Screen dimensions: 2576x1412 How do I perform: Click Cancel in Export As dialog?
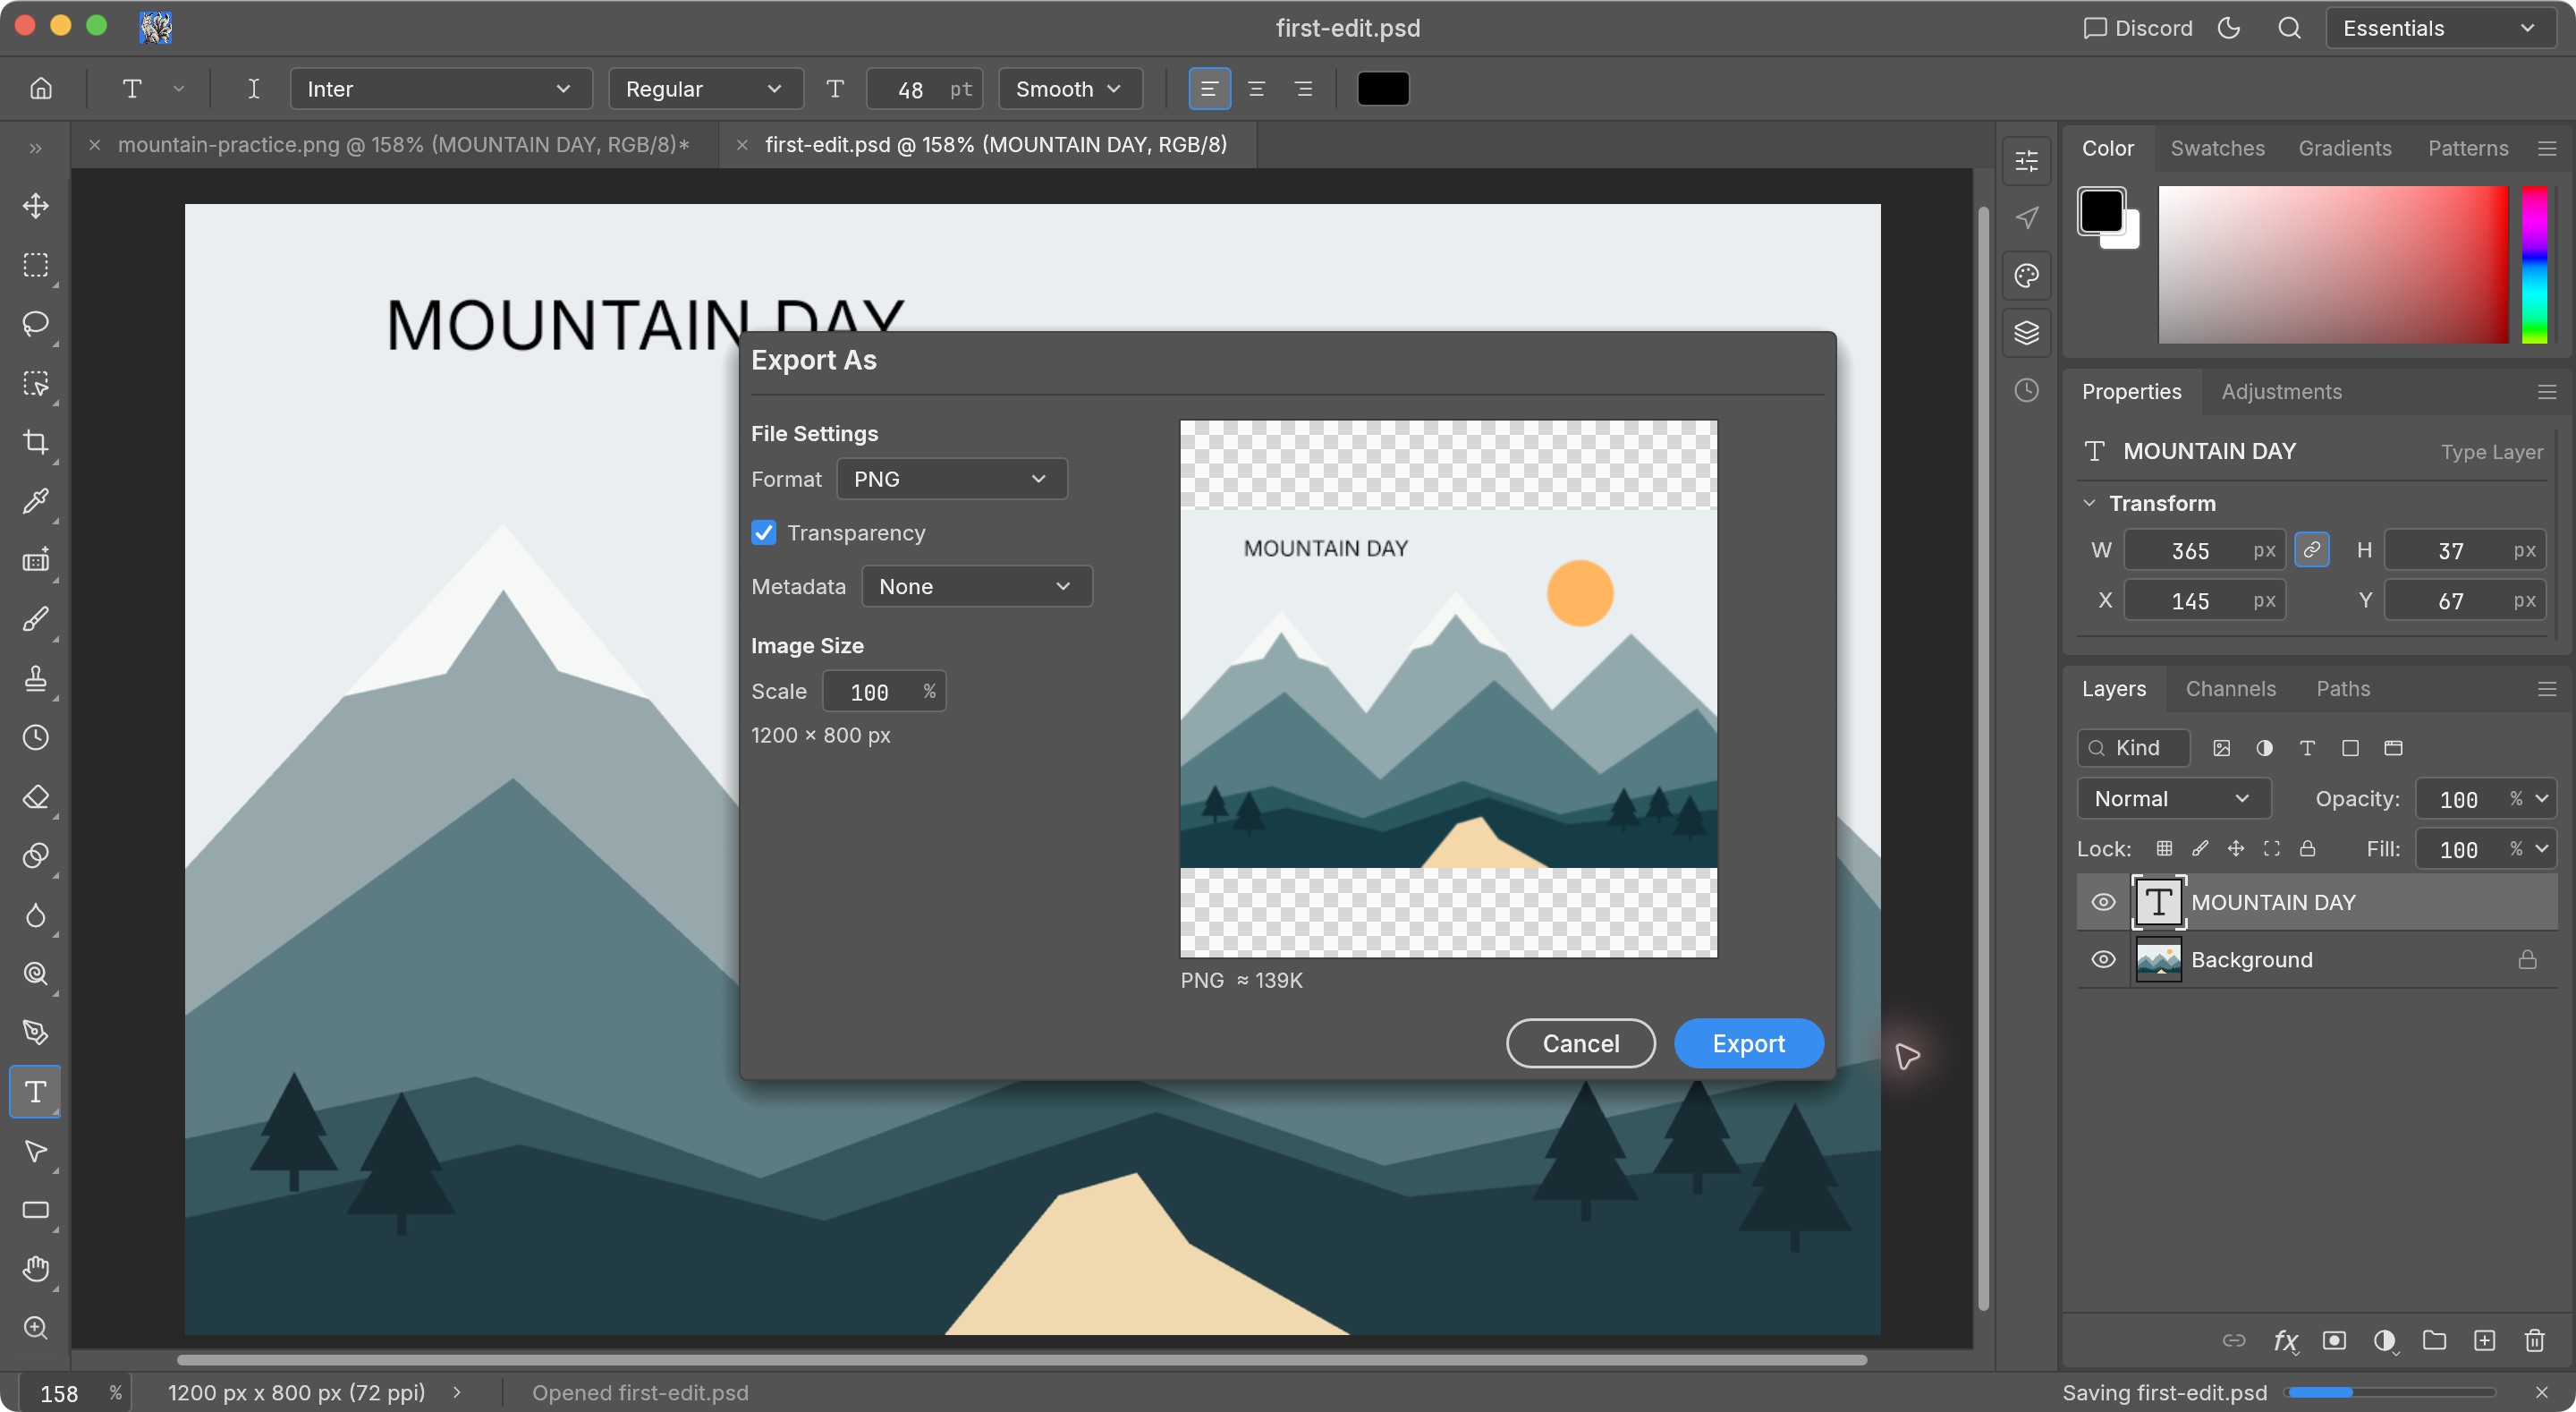[x=1580, y=1043]
